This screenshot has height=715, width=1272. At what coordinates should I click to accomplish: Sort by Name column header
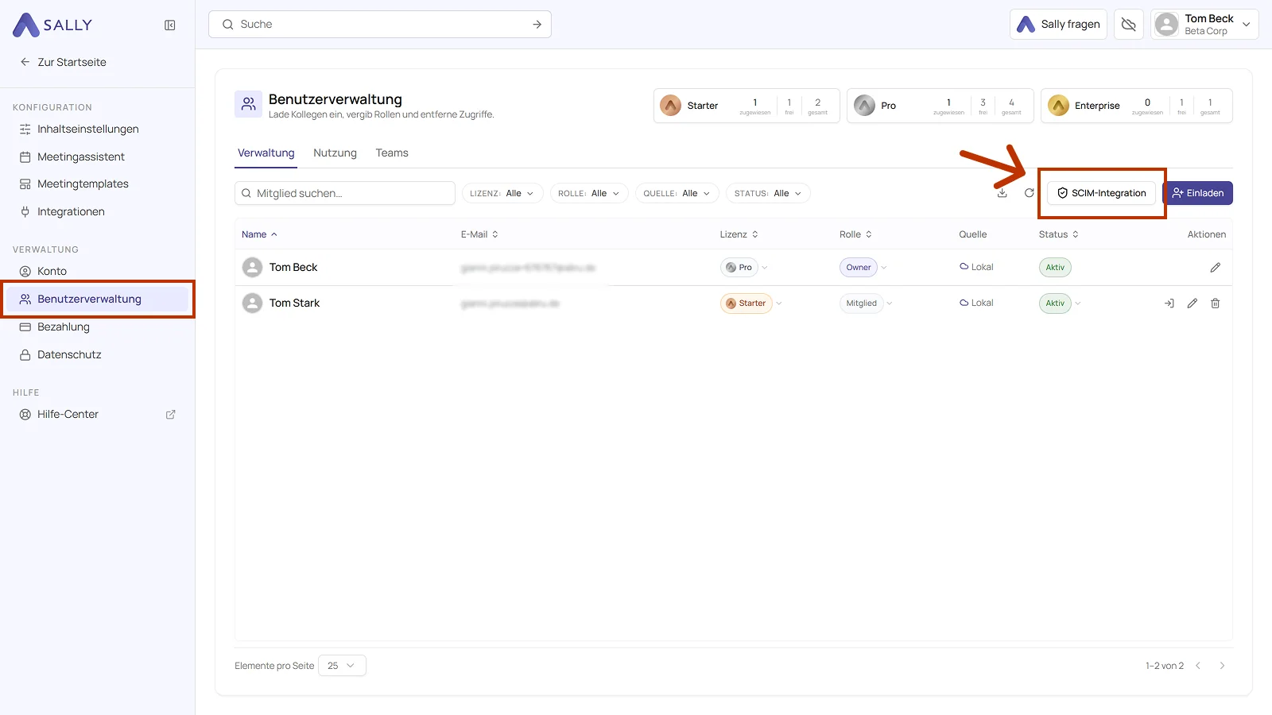(x=260, y=234)
